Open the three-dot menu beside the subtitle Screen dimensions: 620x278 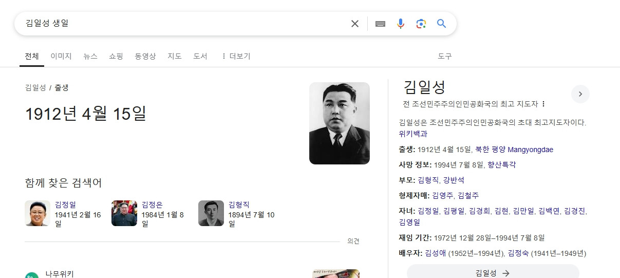pos(543,104)
